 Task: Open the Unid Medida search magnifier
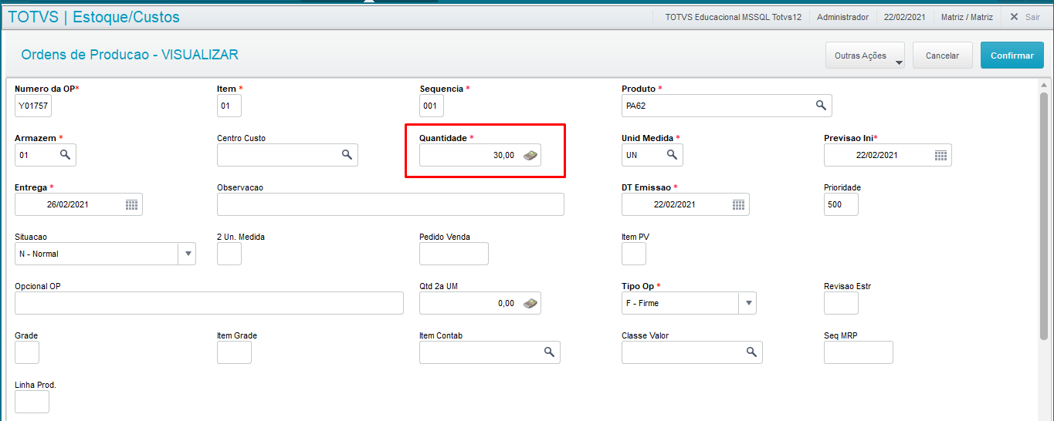click(x=672, y=155)
